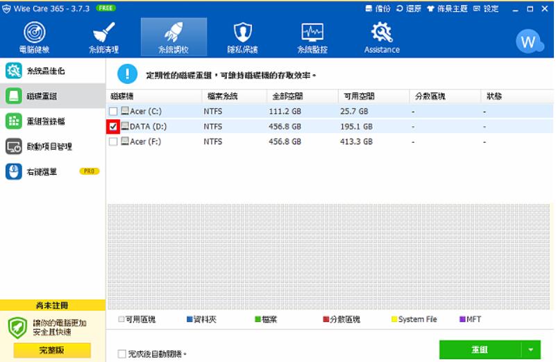
Task: Click the green 重組 defrag button
Action: (480, 350)
